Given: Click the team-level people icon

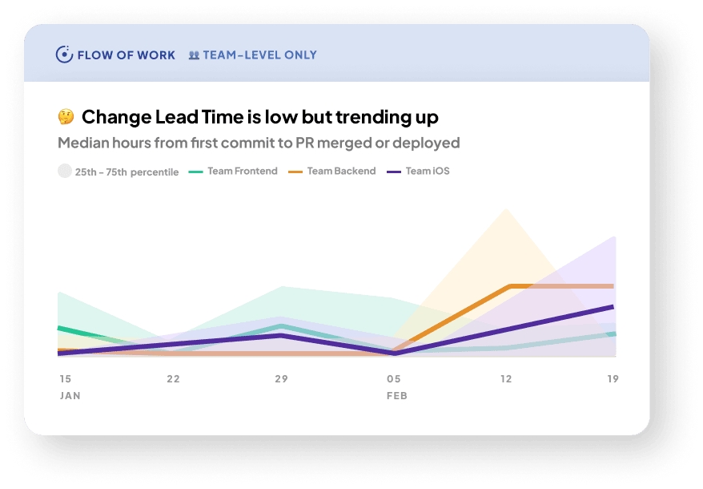Looking at the screenshot, I should pyautogui.click(x=194, y=55).
